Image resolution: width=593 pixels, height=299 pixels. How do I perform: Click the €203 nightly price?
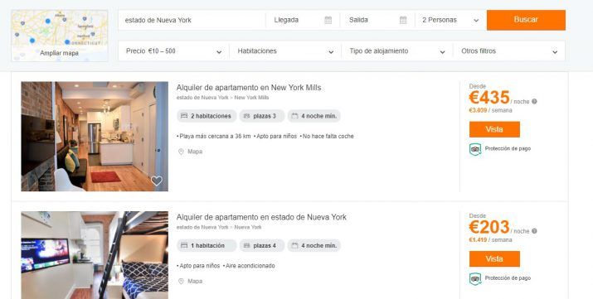tap(489, 227)
